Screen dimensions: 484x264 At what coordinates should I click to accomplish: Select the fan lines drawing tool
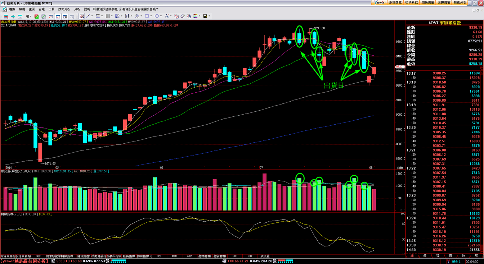[x=117, y=16]
